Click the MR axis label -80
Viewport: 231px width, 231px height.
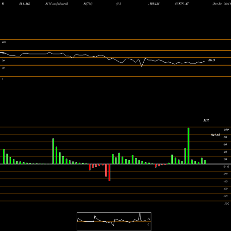pyautogui.click(x=225, y=196)
